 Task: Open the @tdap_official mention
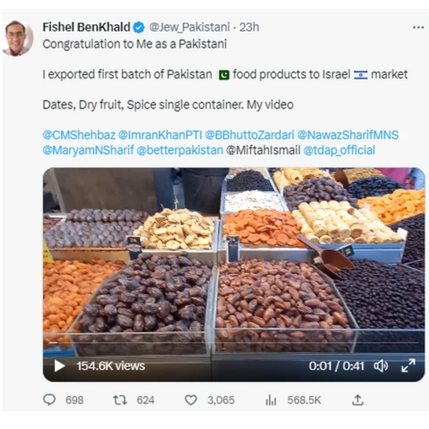coord(339,150)
